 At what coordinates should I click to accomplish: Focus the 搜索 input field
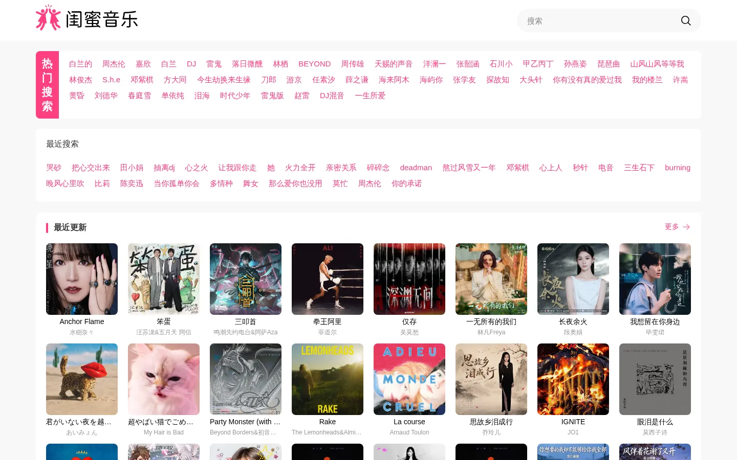599,20
